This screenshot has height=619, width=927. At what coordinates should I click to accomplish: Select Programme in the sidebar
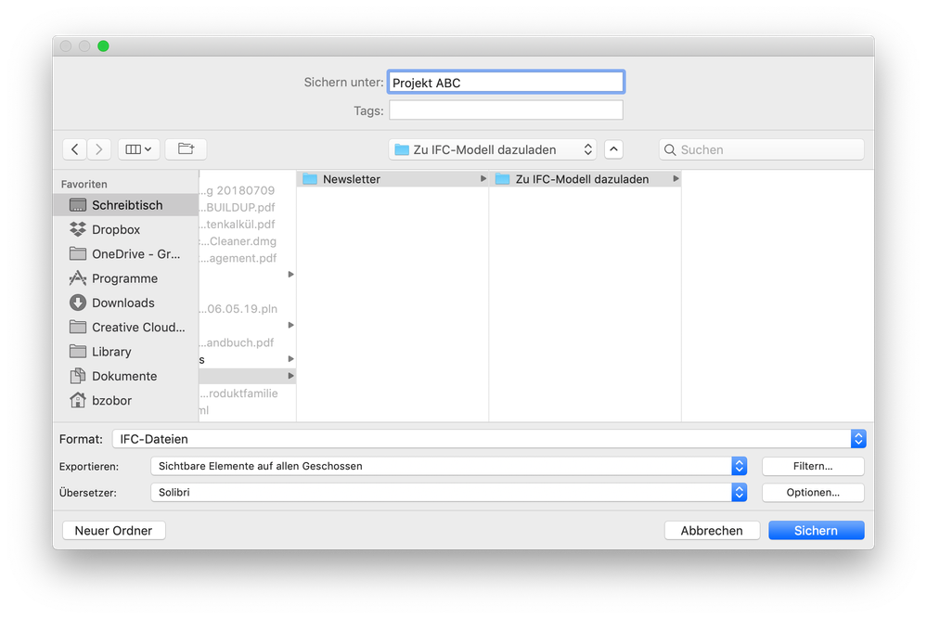coord(125,278)
